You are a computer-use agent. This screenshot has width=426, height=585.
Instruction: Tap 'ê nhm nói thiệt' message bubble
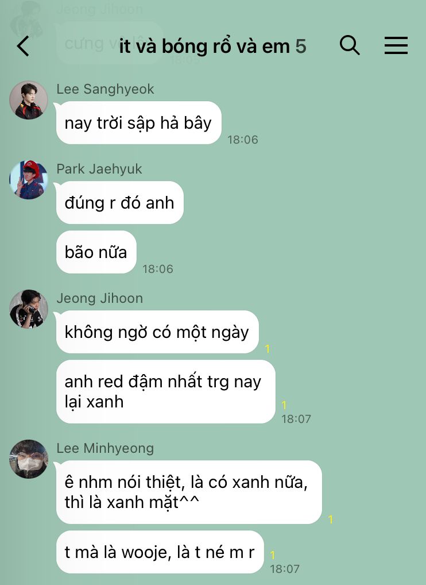pyautogui.click(x=188, y=492)
